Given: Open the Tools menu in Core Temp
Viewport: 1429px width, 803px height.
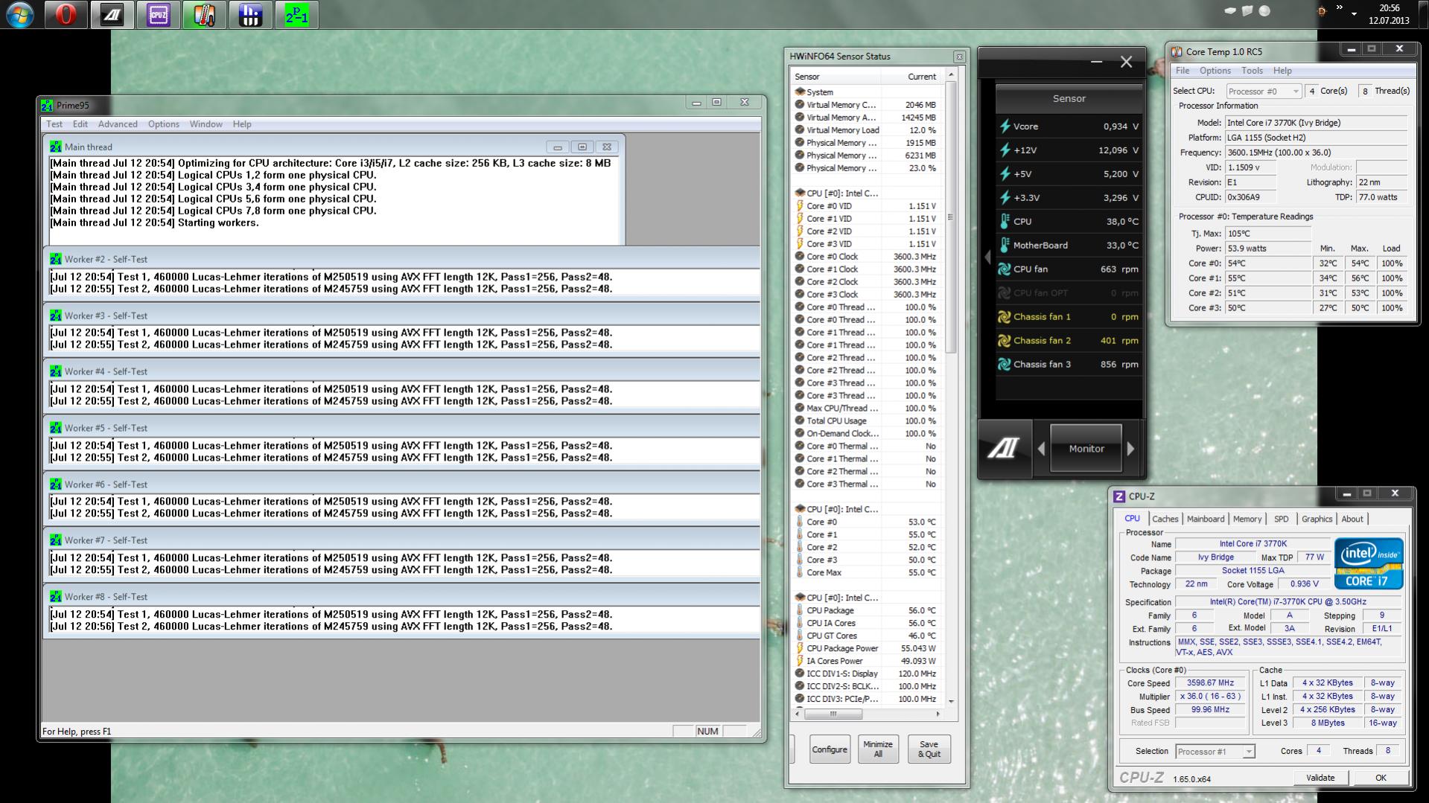Looking at the screenshot, I should point(1252,71).
